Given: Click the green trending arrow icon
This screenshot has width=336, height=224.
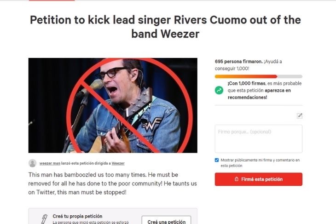Looking at the screenshot, I should click(219, 90).
